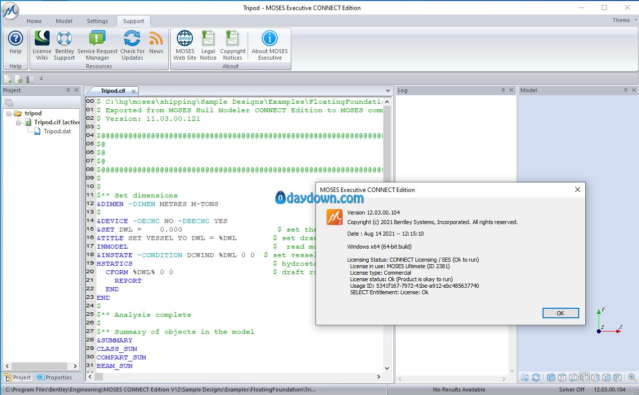Open About MOSES Executive
The height and width of the screenshot is (395, 639).
(270, 45)
